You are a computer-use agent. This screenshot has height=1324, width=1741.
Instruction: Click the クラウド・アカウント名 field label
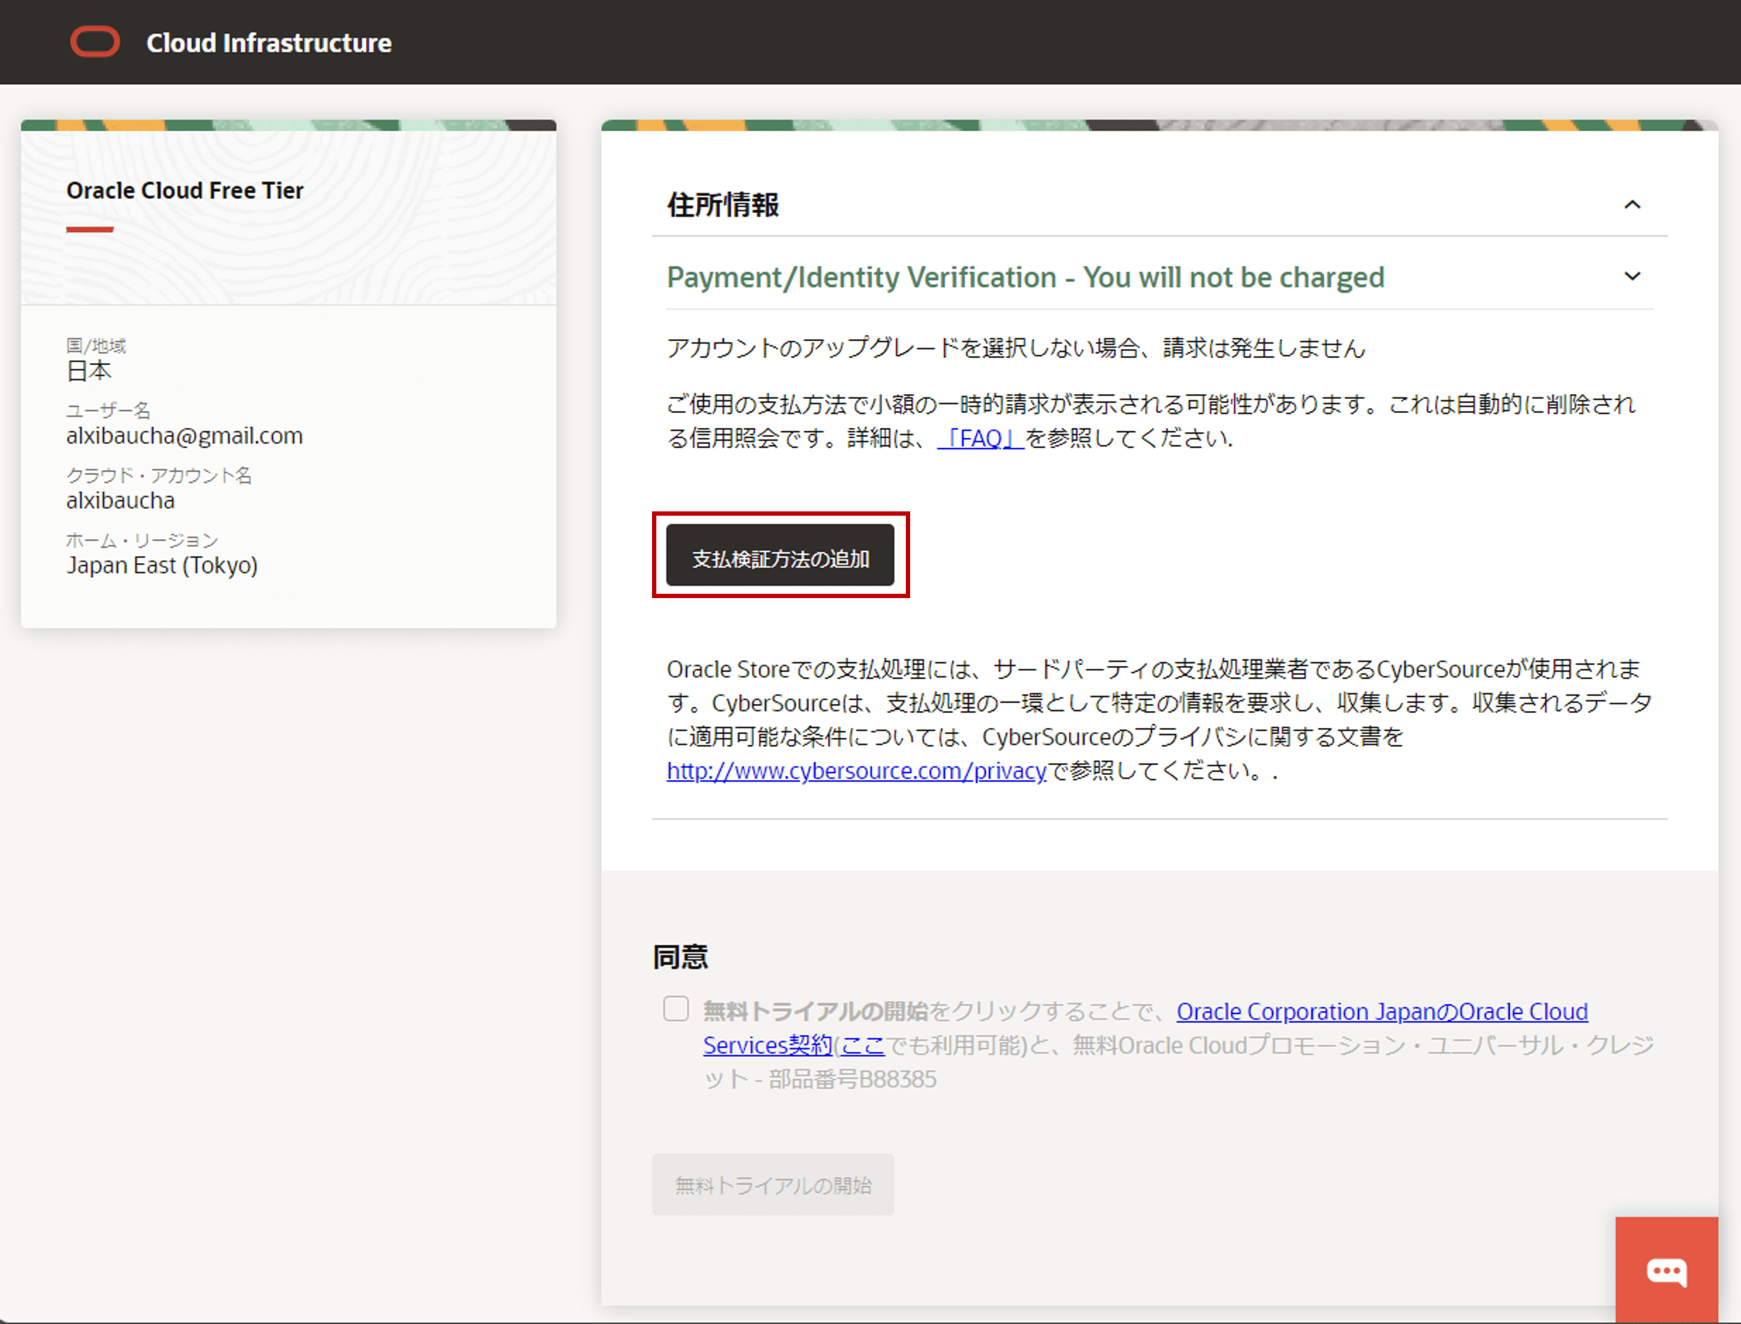point(159,475)
